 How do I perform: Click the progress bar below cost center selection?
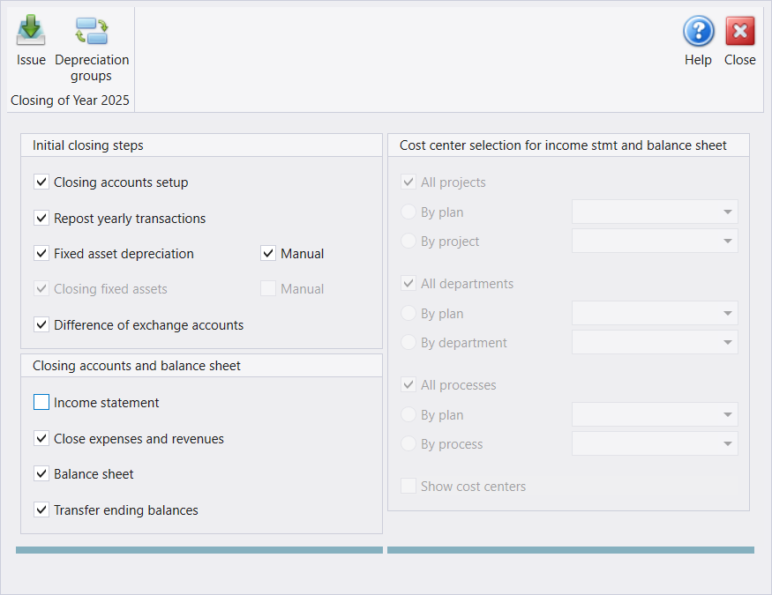(571, 550)
